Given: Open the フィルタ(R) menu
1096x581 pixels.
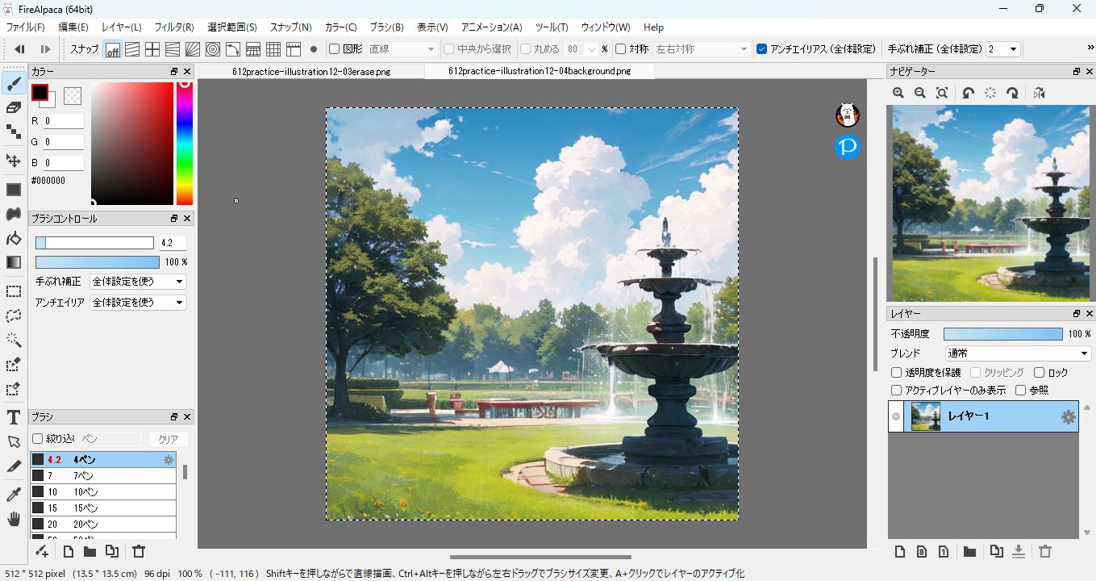Looking at the screenshot, I should pos(173,27).
